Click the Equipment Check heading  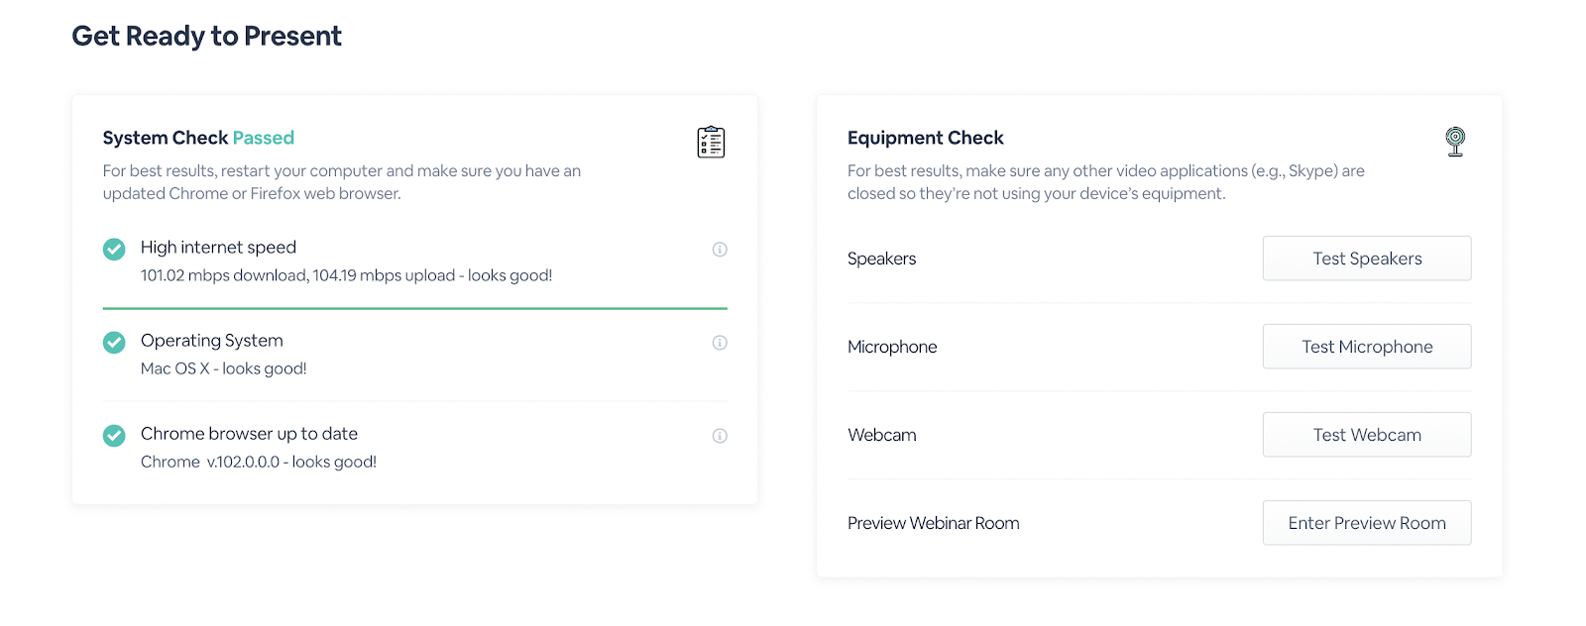point(925,138)
